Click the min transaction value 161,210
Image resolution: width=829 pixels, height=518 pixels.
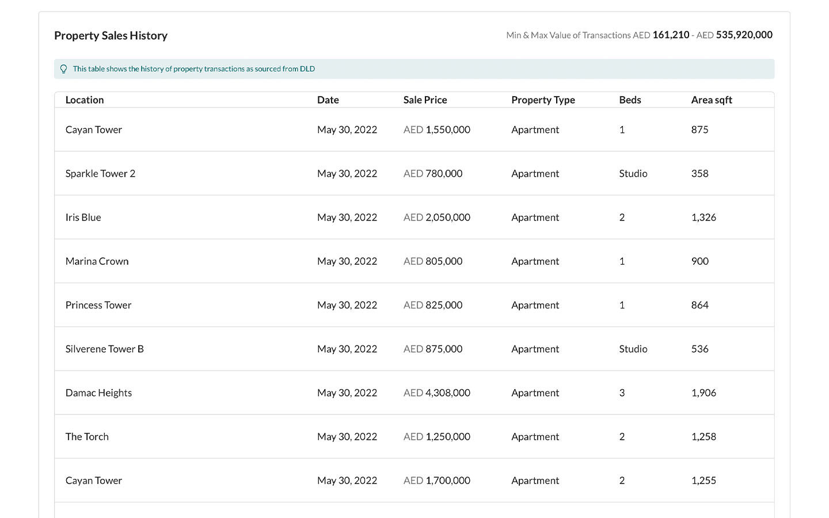click(x=671, y=35)
